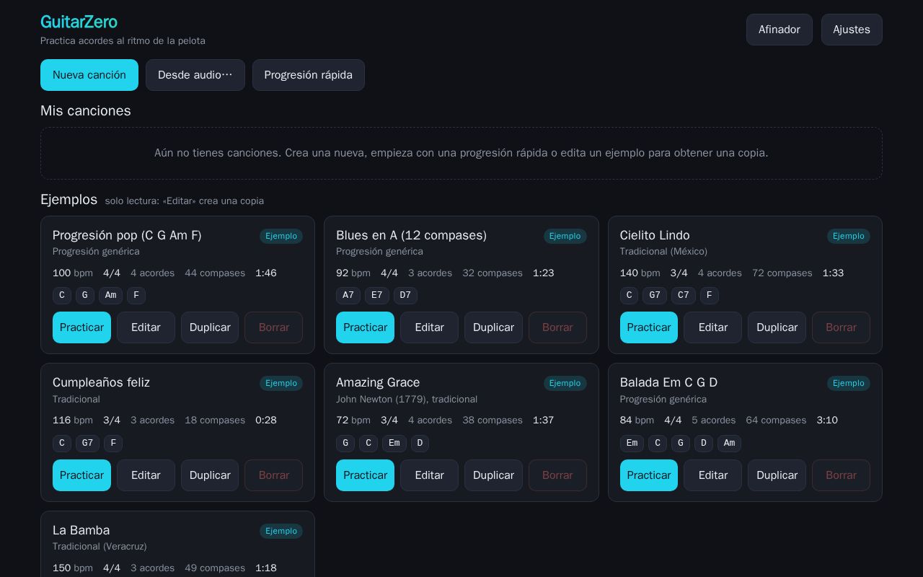Select the A7 chord chip
Screen dimensions: 923x577
[x=348, y=296]
